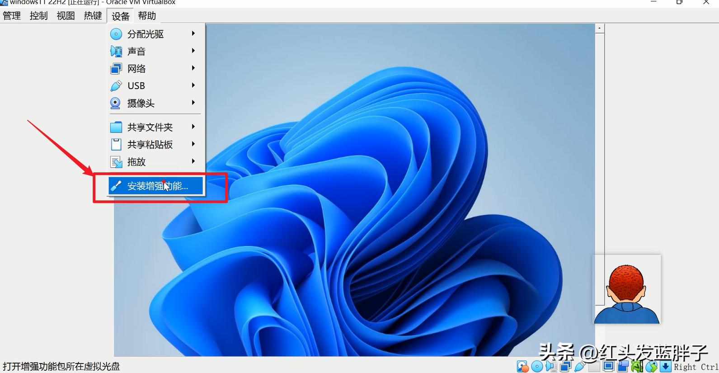This screenshot has width=719, height=373.
Task: Click the hard disk activity status icon
Action: [x=523, y=367]
